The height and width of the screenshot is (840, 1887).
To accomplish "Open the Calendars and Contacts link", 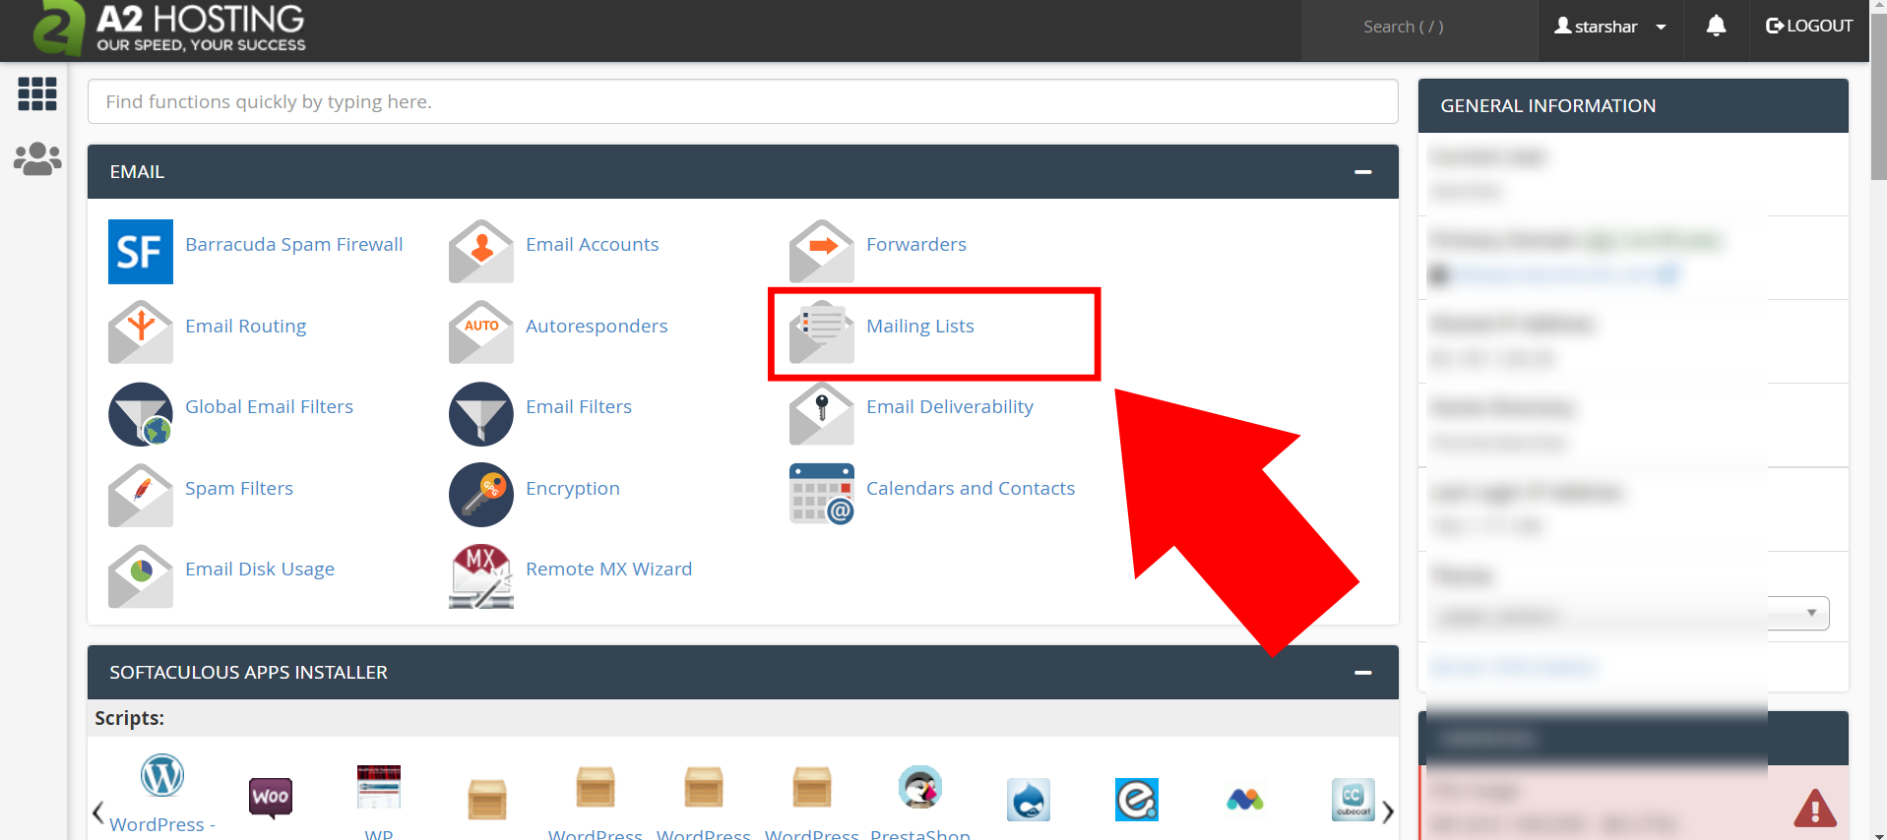I will click(x=971, y=488).
